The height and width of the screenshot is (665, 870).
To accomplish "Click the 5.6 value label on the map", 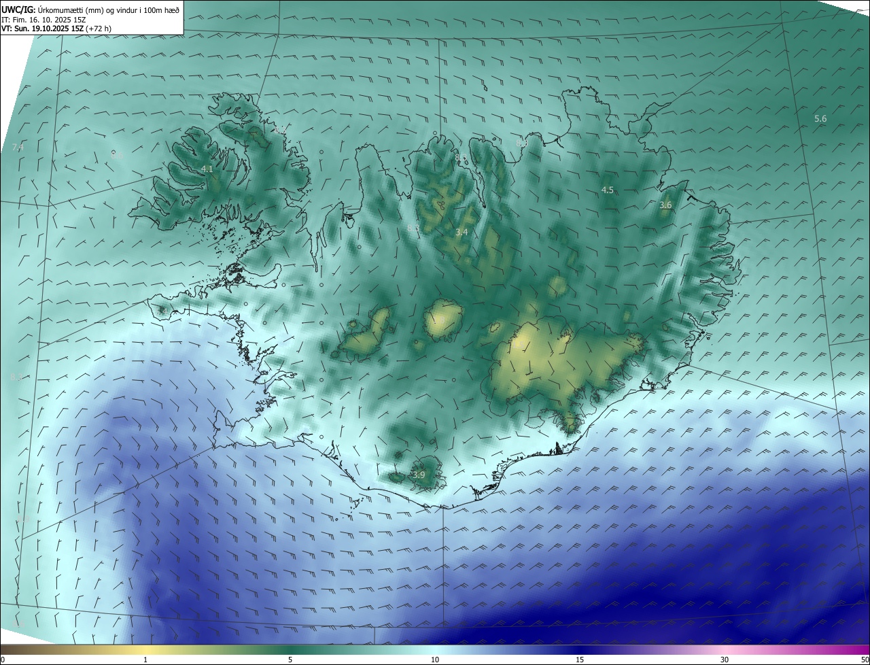I will point(820,119).
